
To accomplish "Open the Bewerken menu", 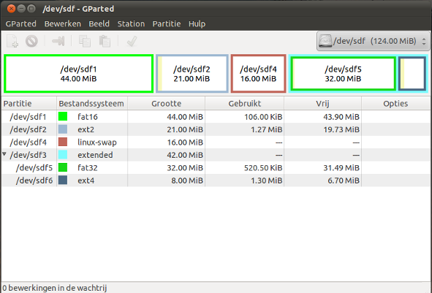I will click(x=63, y=24).
